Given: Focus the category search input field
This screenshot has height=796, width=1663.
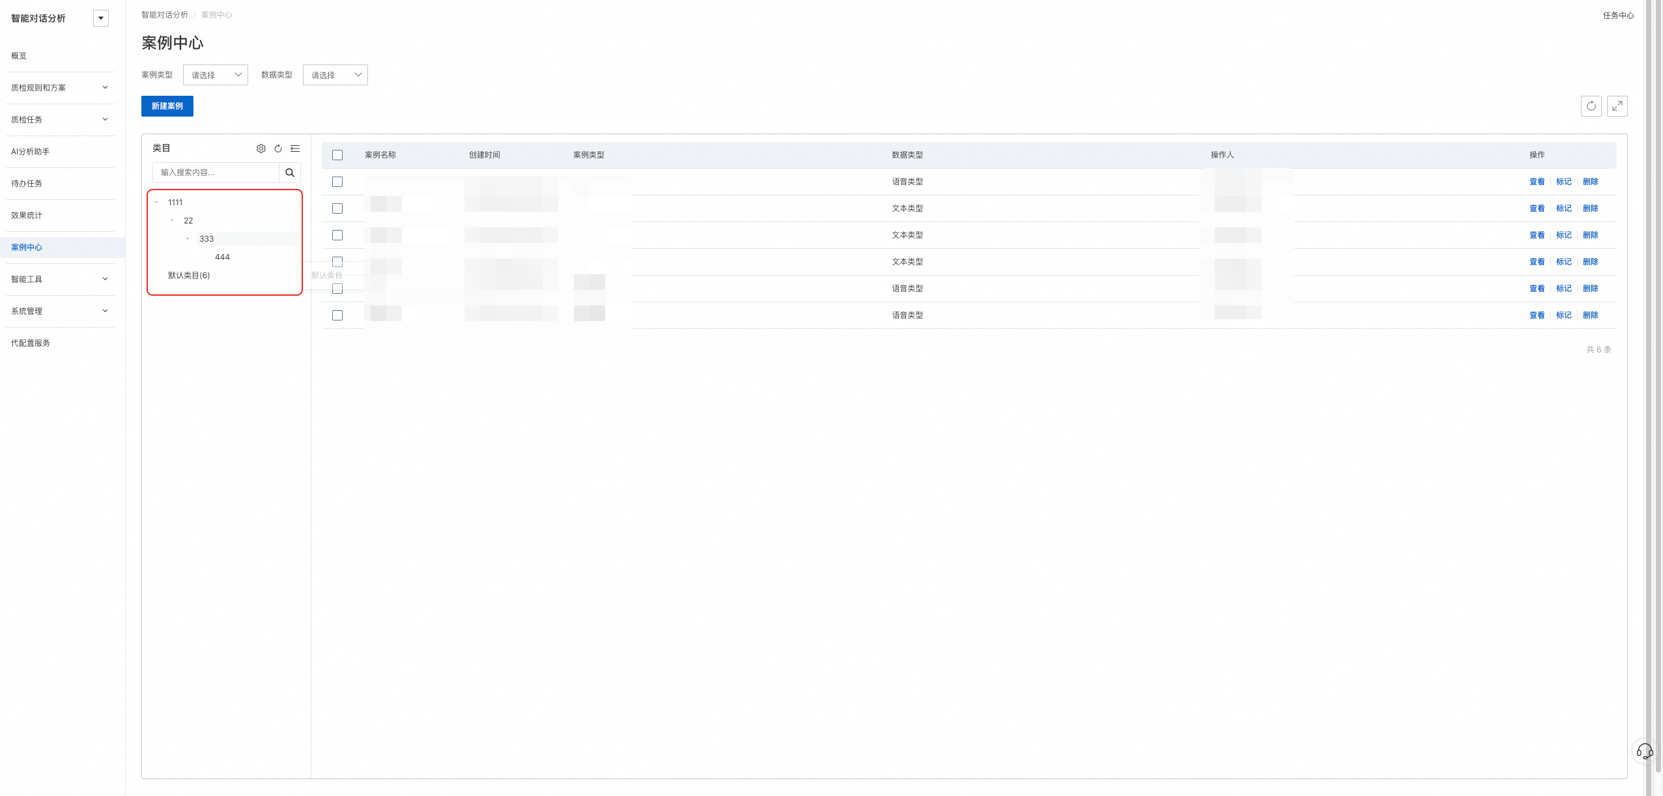Looking at the screenshot, I should click(x=216, y=173).
